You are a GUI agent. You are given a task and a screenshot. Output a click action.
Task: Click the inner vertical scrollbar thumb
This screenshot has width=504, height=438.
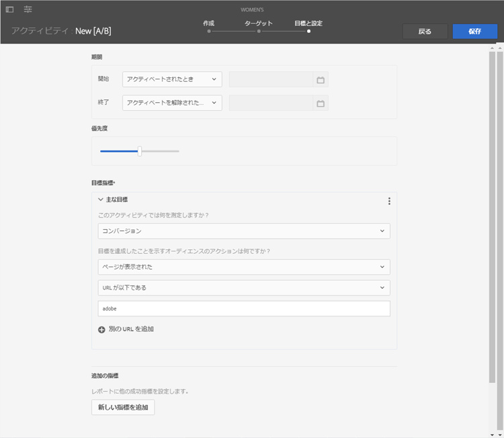(492, 217)
